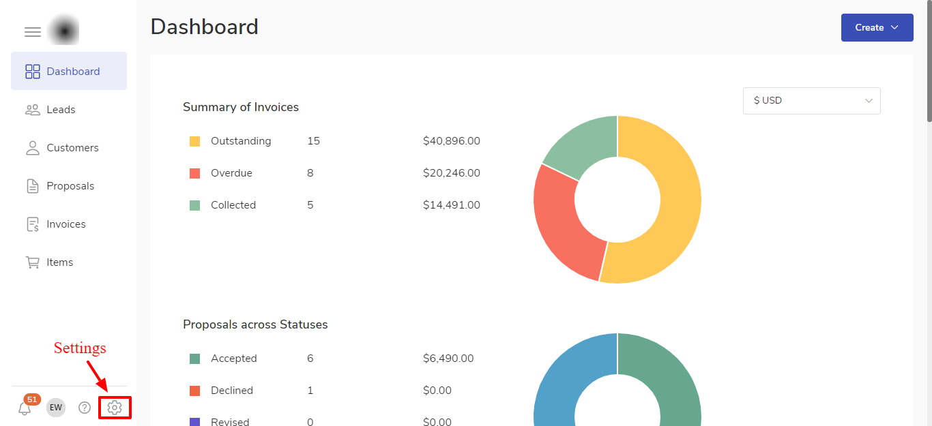The image size is (932, 426).
Task: Click the vertical page scrollbar
Action: tap(928, 61)
